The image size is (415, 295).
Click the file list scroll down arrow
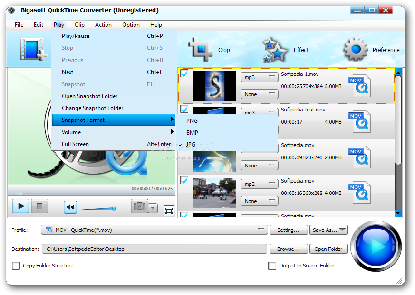[398, 213]
